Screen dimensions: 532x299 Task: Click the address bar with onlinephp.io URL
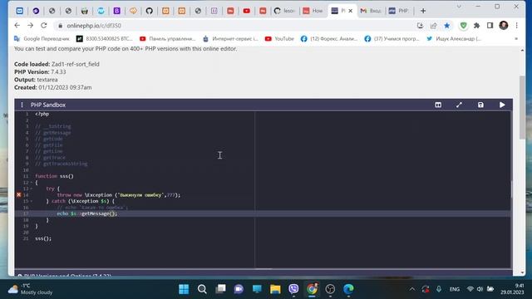click(x=234, y=26)
